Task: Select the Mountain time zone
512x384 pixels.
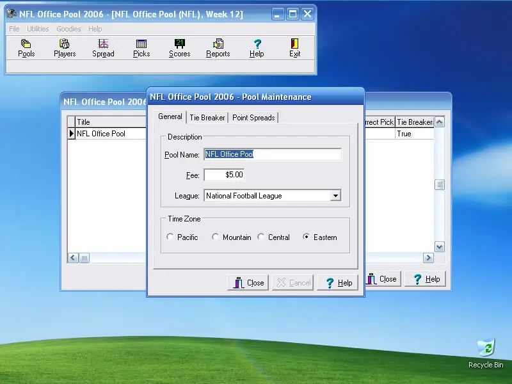Action: click(x=232, y=237)
